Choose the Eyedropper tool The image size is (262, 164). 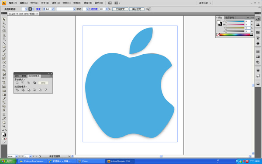click(x=4, y=98)
